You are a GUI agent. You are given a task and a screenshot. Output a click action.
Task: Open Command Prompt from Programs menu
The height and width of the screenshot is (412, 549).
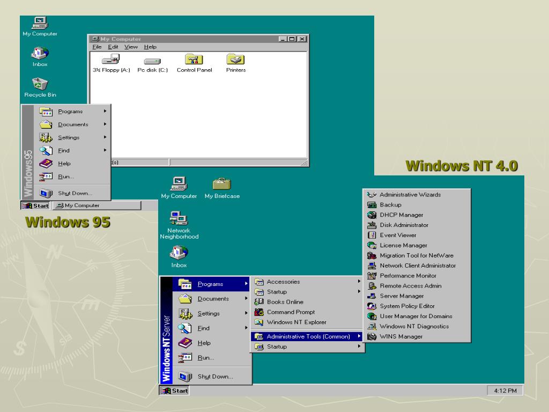(307, 312)
